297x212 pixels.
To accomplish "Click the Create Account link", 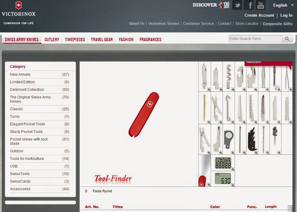I will point(259,15).
